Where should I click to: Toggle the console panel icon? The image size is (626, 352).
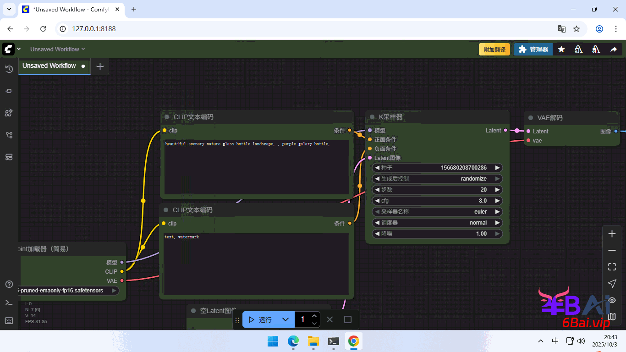(x=9, y=302)
